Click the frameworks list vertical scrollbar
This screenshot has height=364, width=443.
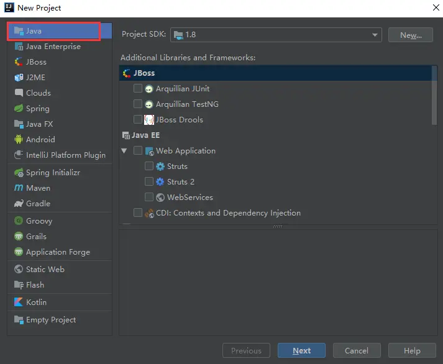(434, 95)
